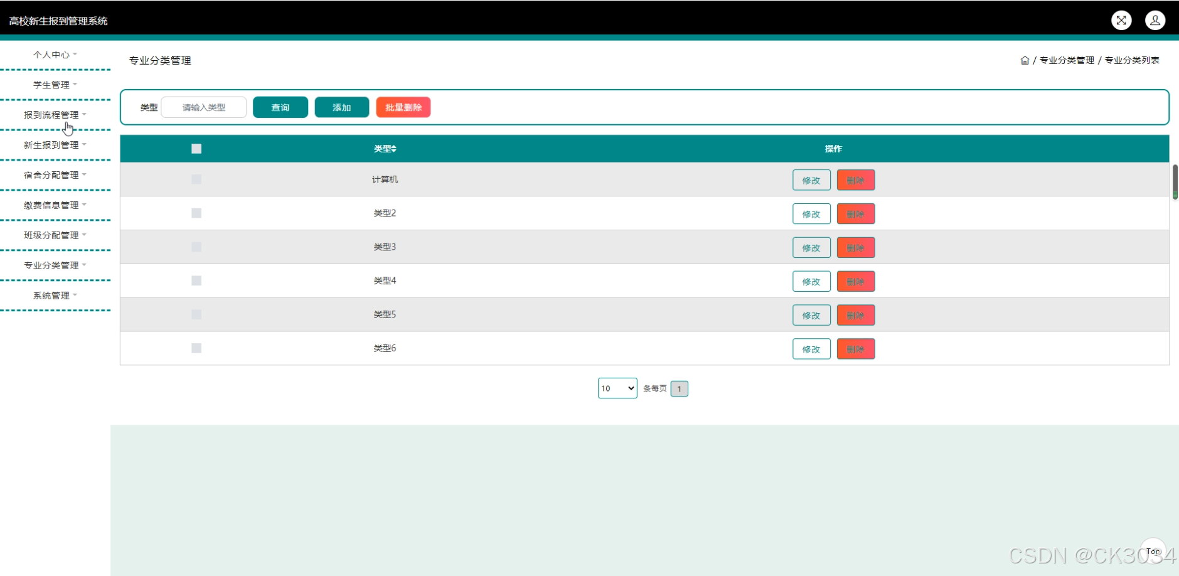Viewport: 1179px width, 576px height.
Task: Click 修改 for the 计算机 row
Action: [x=811, y=180]
